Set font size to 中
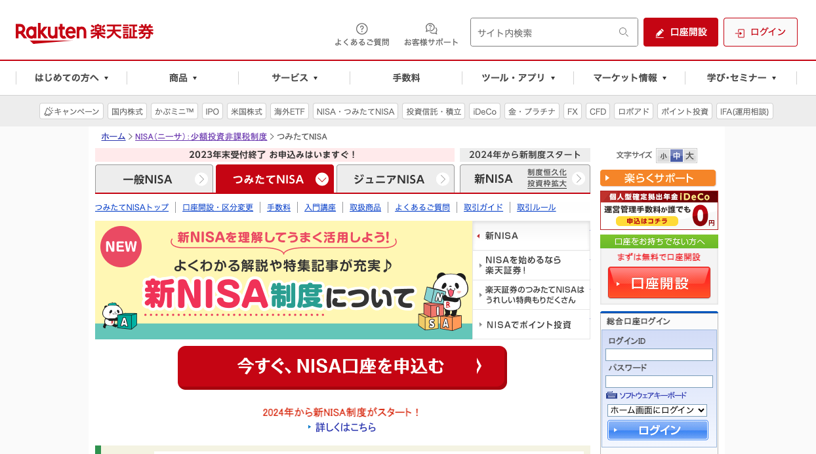 [676, 155]
